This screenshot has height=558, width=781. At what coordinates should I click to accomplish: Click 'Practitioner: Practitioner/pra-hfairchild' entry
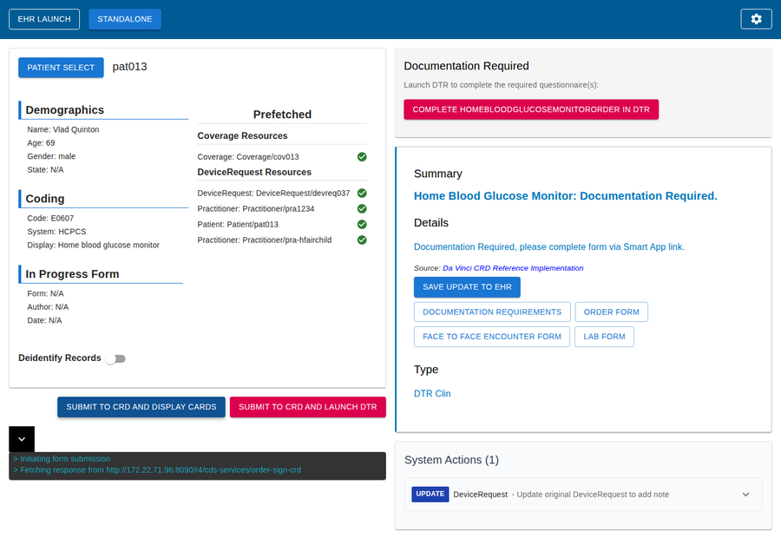pos(265,240)
